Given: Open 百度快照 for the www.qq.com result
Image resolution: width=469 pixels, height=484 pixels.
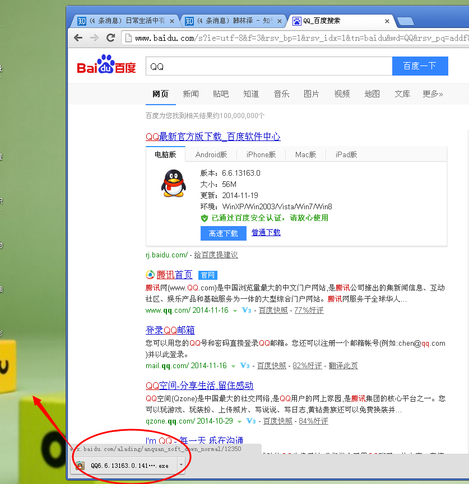Looking at the screenshot, I should coord(273,311).
